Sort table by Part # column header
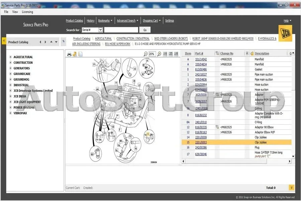Screen dimensions: 301x201 pyautogui.click(x=199, y=54)
